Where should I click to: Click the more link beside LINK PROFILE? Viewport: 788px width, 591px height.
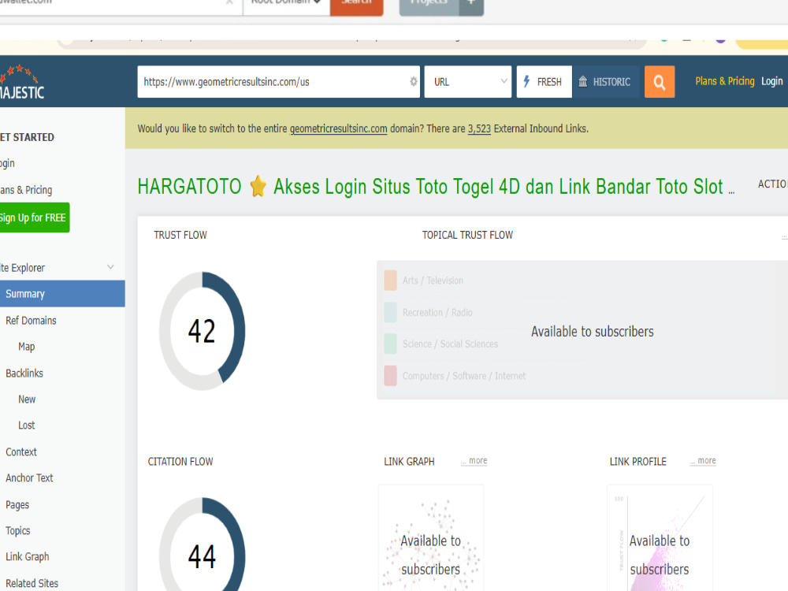(x=703, y=461)
